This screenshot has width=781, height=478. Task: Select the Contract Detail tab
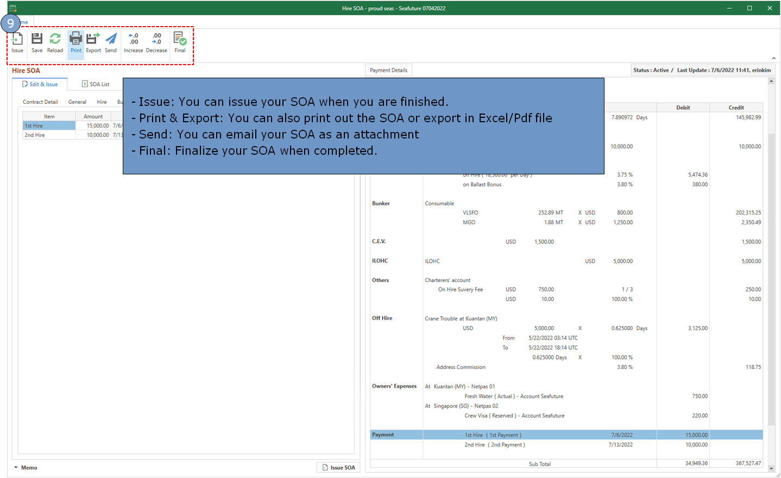pyautogui.click(x=40, y=102)
